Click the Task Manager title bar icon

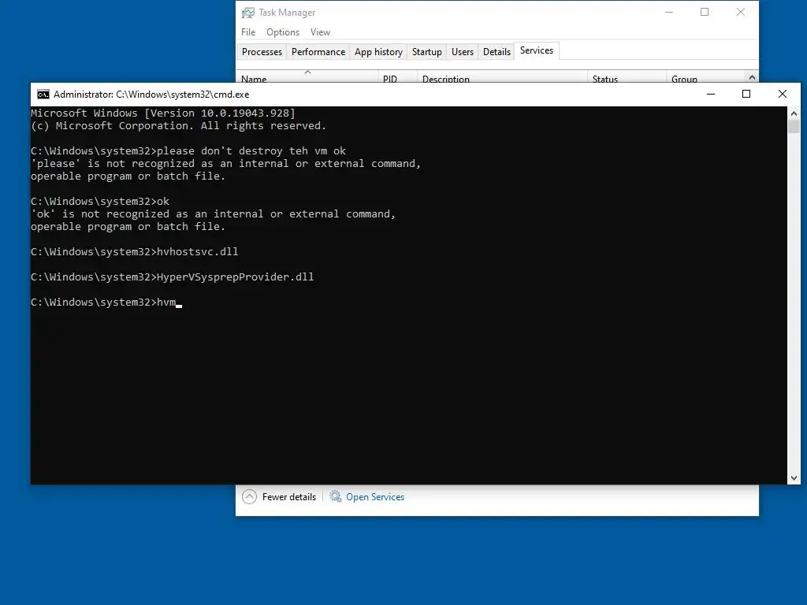[248, 13]
